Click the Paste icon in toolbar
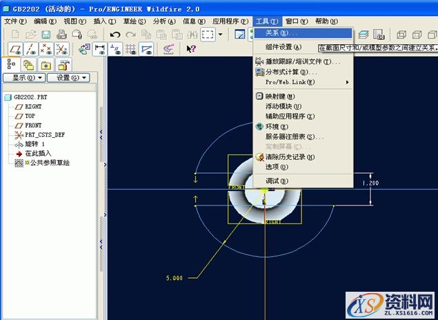Viewport: 438px width, 320px height. [x=161, y=34]
